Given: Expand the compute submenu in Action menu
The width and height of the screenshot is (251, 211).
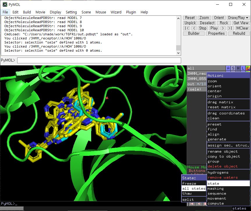Looking at the screenshot, I should tap(228, 203).
